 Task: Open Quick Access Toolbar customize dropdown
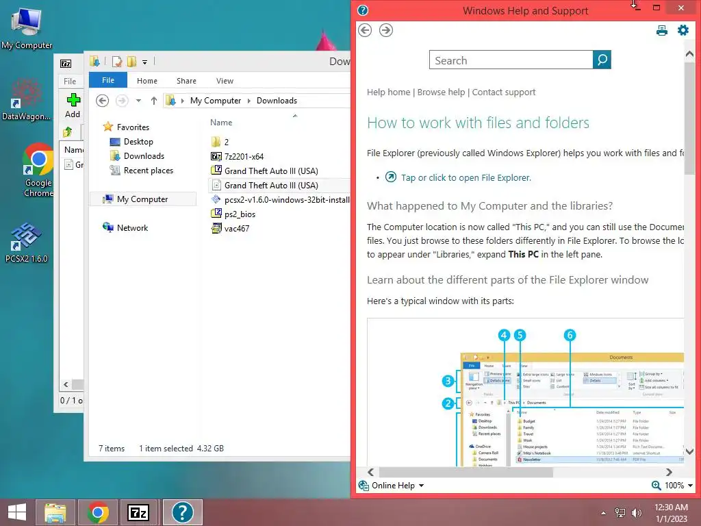[145, 62]
